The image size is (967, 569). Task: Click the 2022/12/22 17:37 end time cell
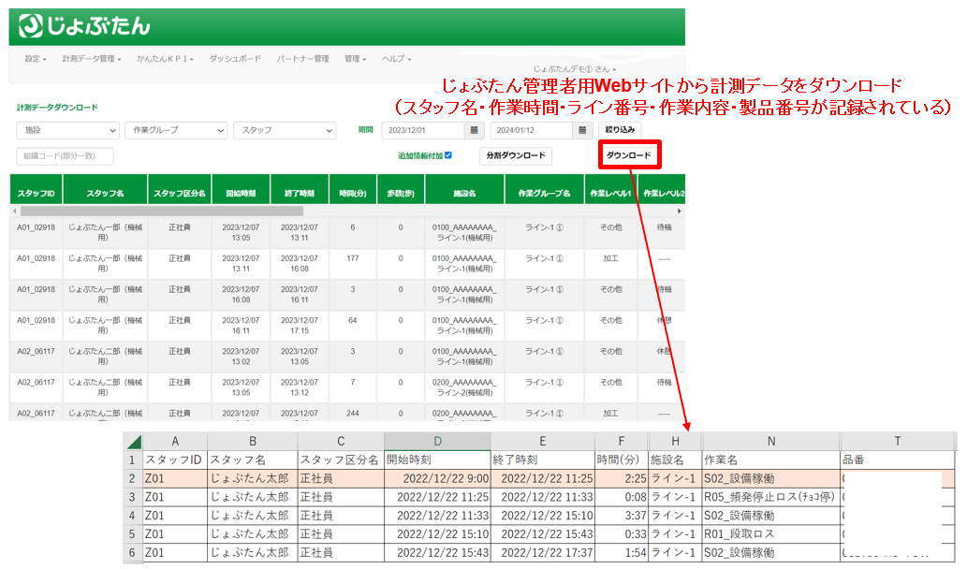tap(543, 552)
